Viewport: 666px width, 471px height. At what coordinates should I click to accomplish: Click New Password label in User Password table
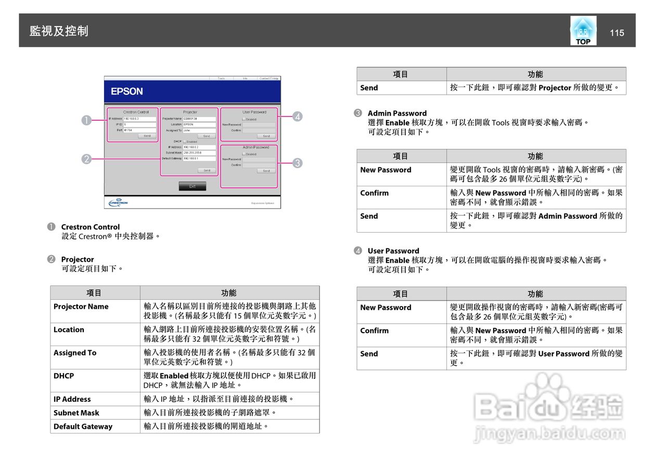[x=386, y=308]
